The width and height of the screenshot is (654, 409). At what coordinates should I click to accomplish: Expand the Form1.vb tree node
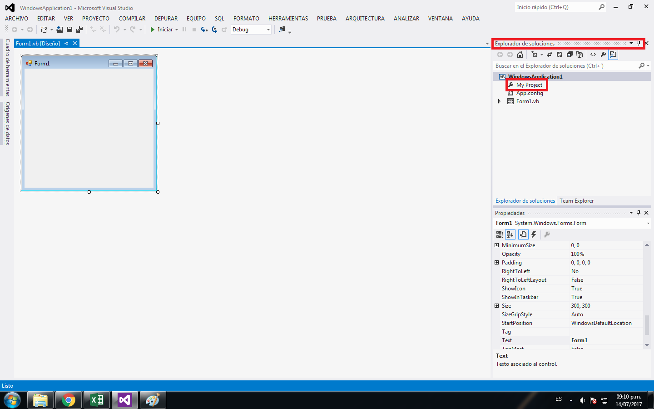(499, 101)
